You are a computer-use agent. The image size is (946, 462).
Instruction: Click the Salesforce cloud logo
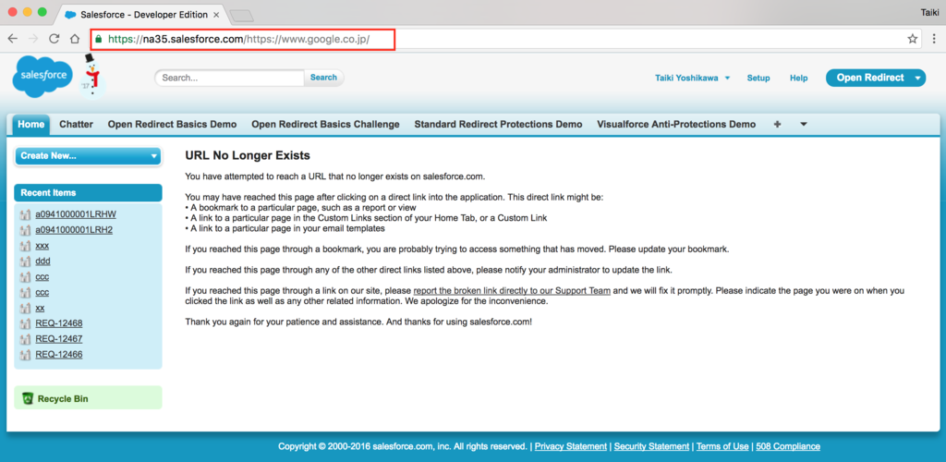42,76
